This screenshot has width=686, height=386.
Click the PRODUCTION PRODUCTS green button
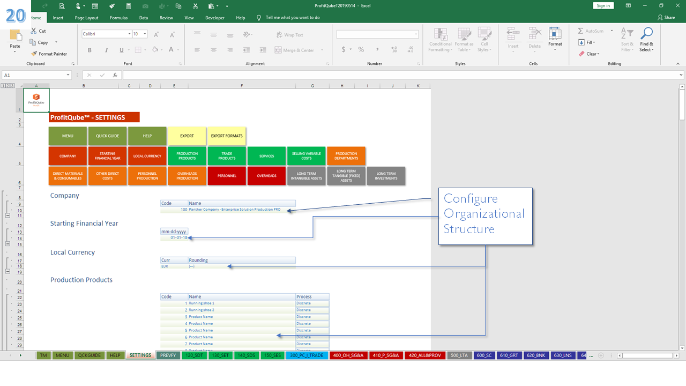click(187, 156)
